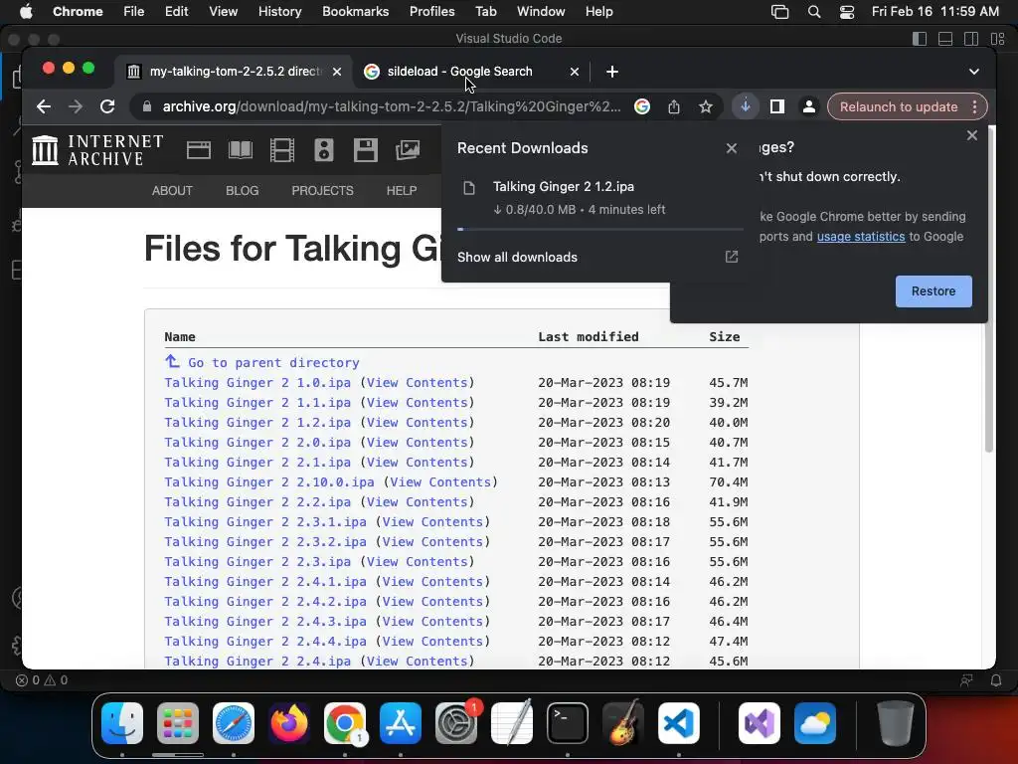The image size is (1018, 764).
Task: View Contents of Talking Ginger 2 2.0.ipa
Action: (x=417, y=443)
